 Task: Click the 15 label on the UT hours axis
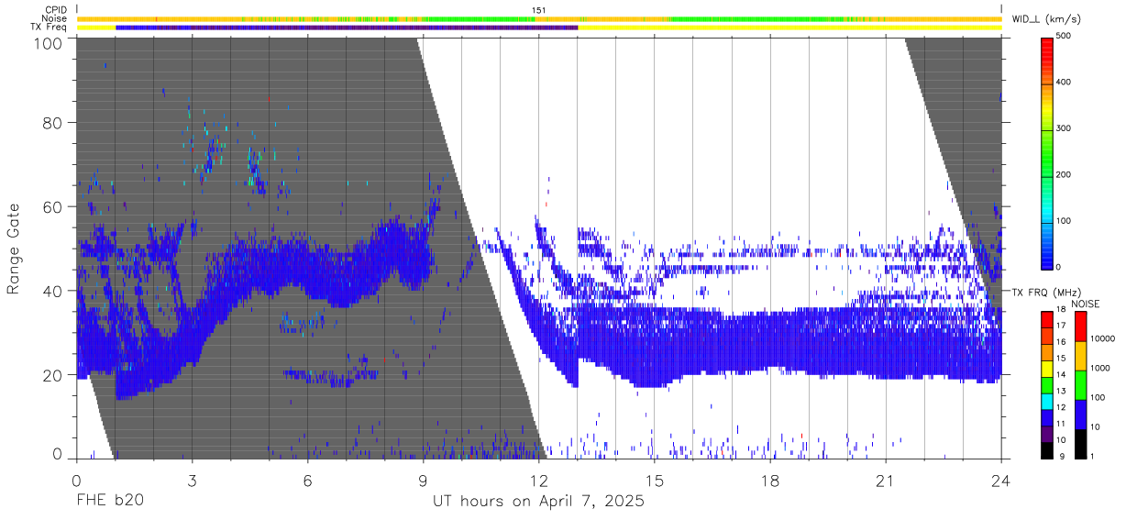655,481
